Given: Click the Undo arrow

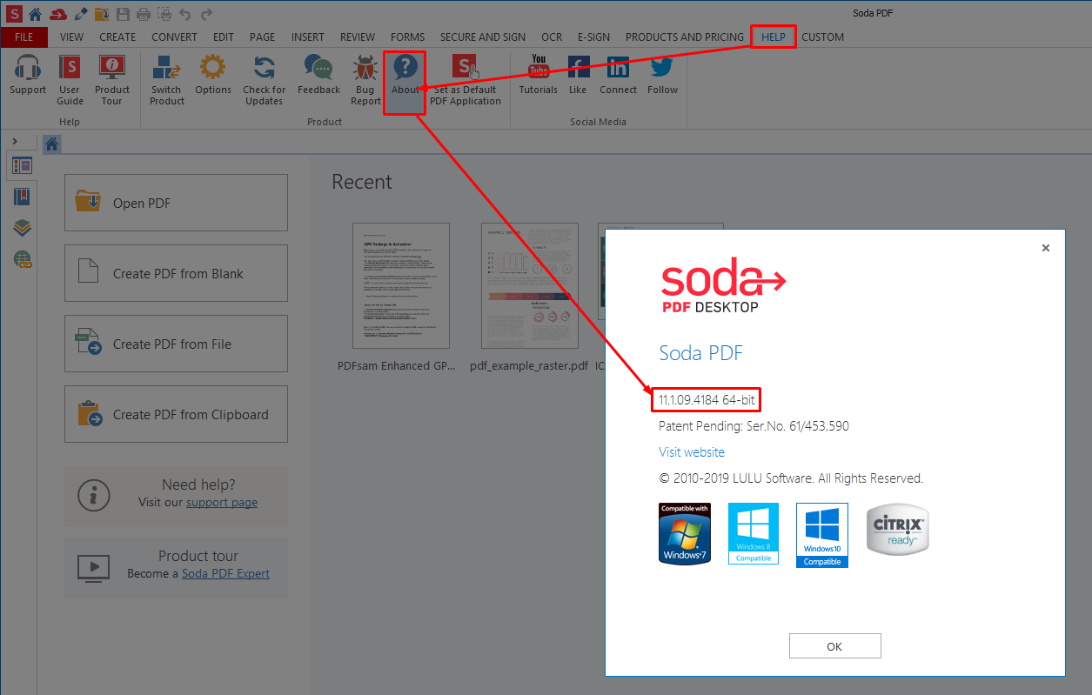Looking at the screenshot, I should pyautogui.click(x=184, y=13).
